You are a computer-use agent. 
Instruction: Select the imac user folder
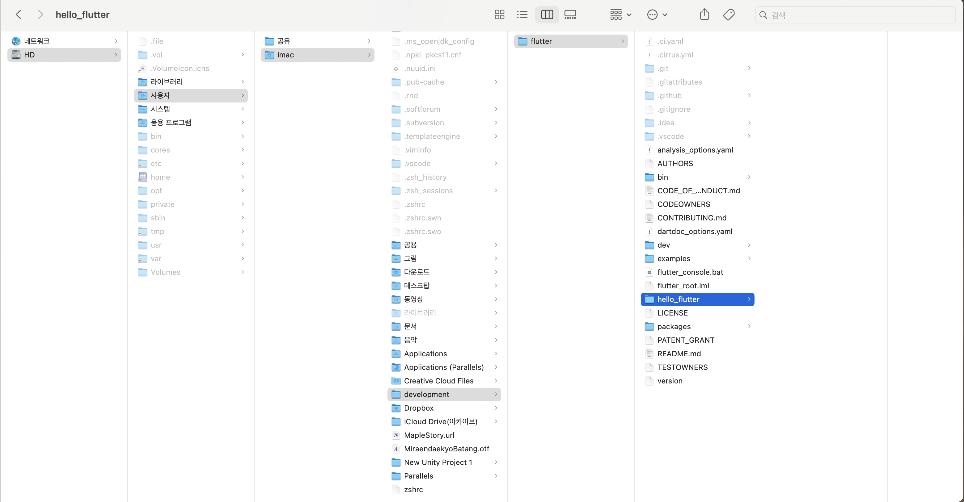click(317, 55)
